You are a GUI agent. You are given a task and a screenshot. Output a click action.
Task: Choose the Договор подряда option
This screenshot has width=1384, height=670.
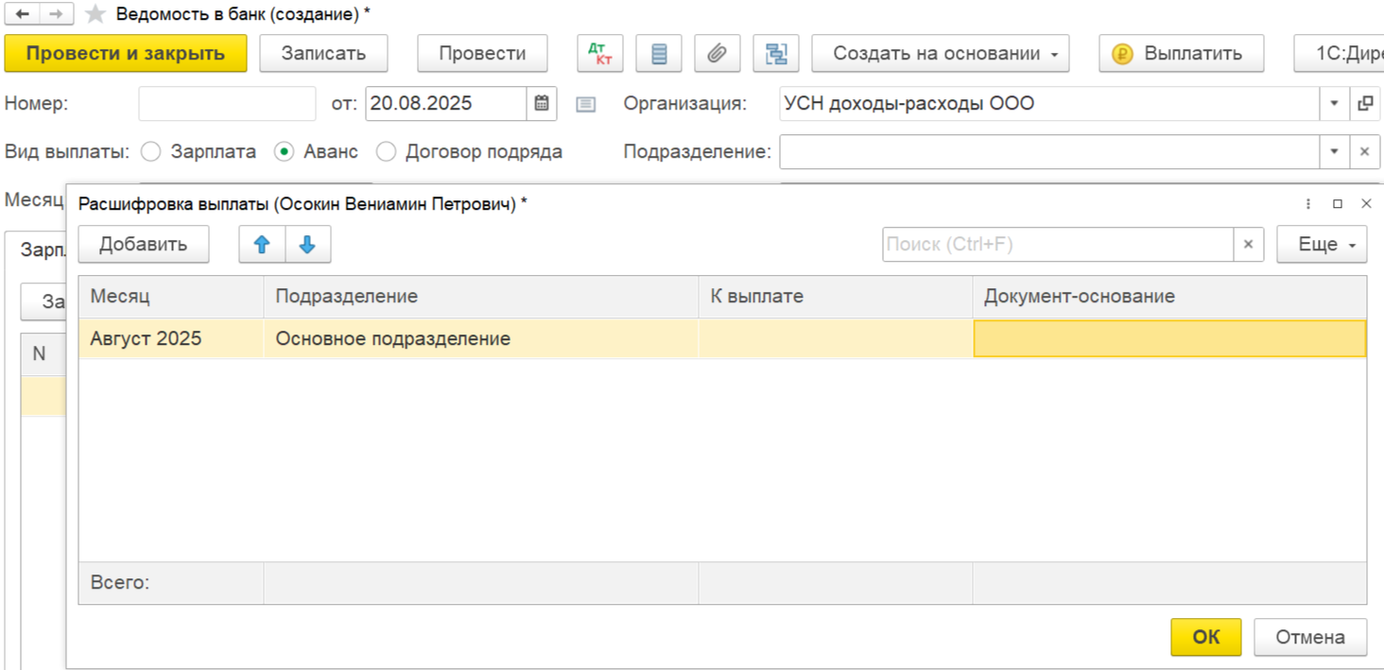point(386,151)
